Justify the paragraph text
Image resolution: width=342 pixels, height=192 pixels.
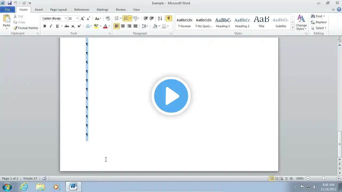(x=135, y=26)
